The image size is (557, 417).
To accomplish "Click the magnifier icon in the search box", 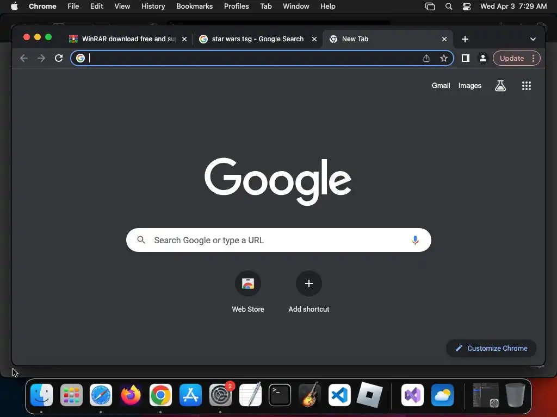I will (x=141, y=240).
